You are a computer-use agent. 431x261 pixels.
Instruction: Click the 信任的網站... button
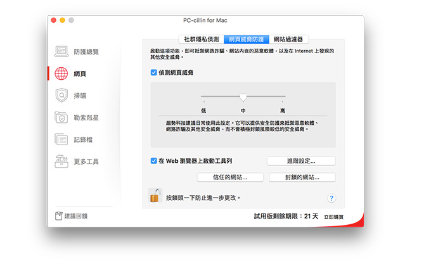click(x=230, y=177)
